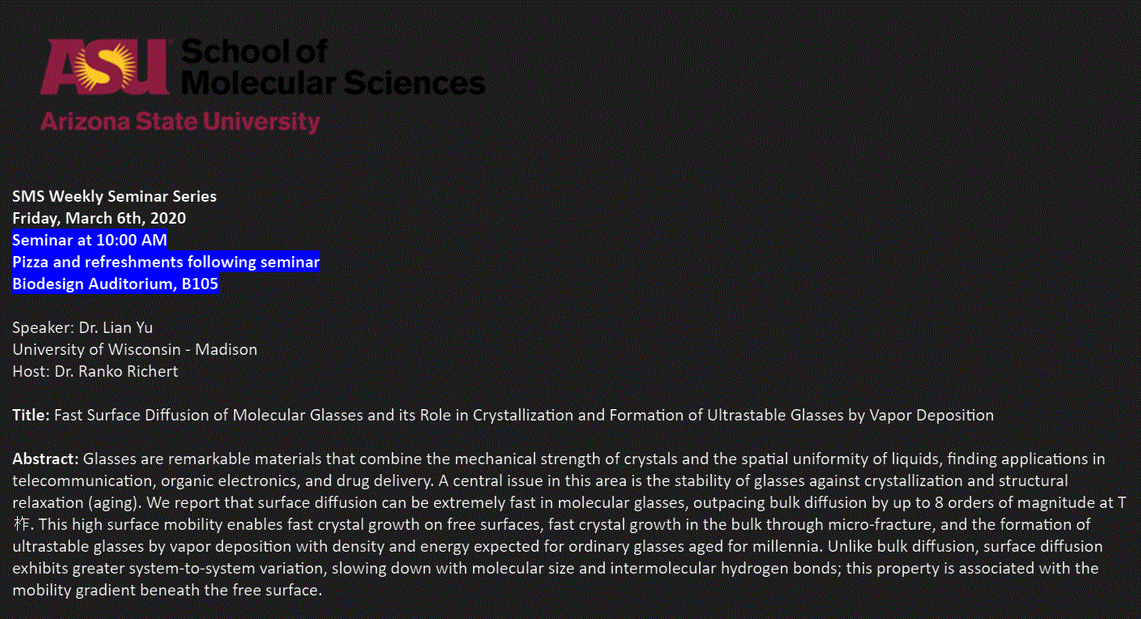
Task: Click the date Friday, March 6th, 2020
Action: (x=99, y=218)
